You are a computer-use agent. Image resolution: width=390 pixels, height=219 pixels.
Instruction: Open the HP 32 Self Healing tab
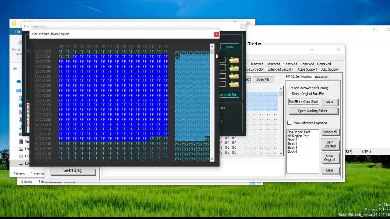pyautogui.click(x=299, y=77)
